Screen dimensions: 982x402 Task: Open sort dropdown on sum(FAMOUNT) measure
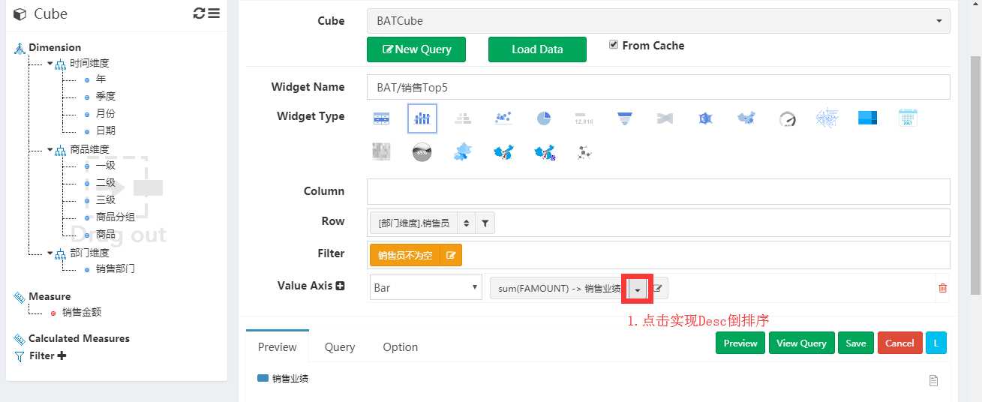click(638, 289)
